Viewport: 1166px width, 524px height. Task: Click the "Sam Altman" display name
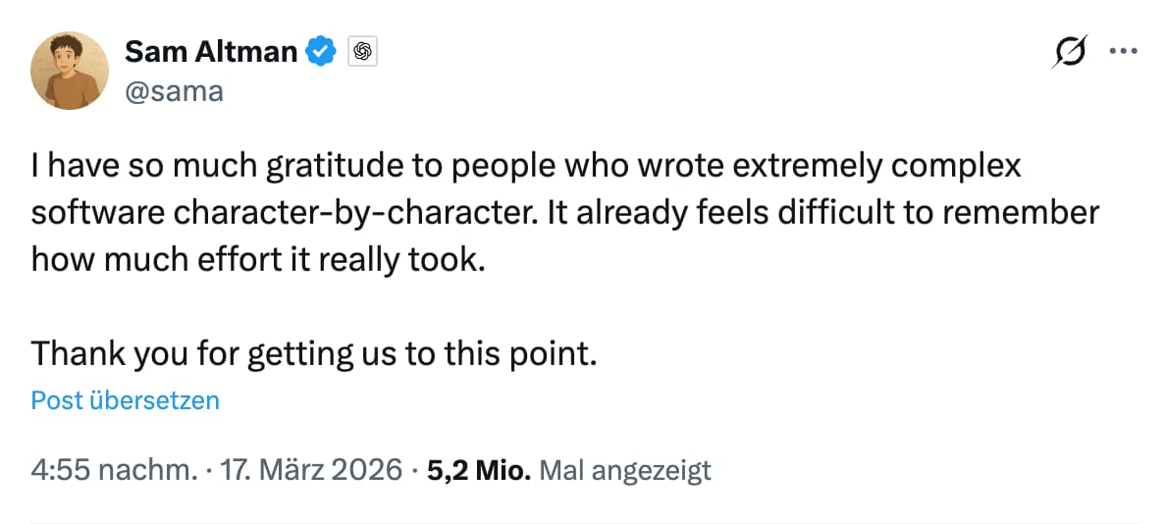(211, 51)
